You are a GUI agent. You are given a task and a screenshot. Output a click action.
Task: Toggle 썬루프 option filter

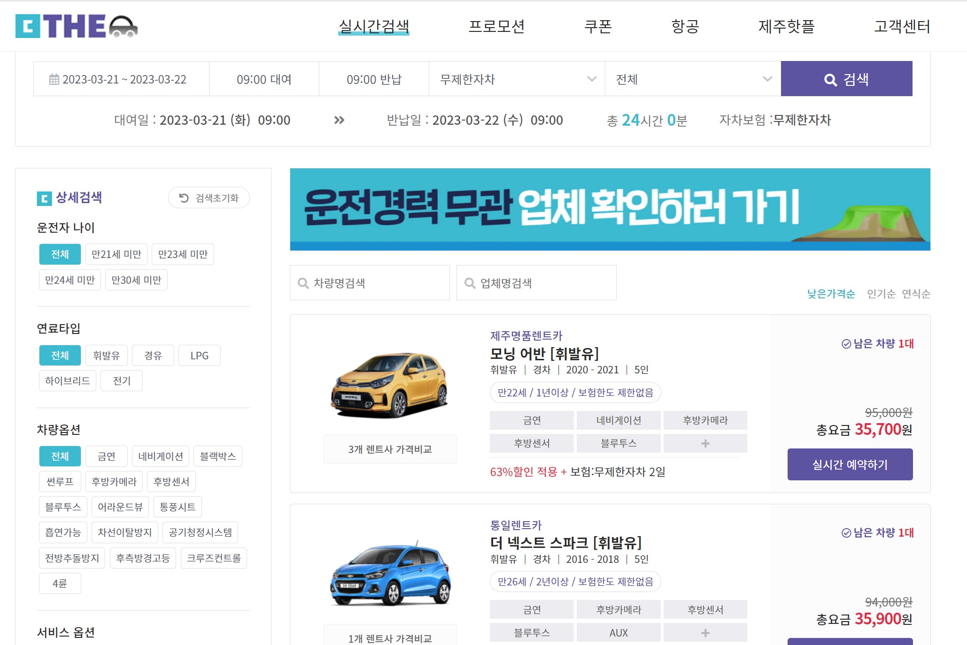(60, 482)
